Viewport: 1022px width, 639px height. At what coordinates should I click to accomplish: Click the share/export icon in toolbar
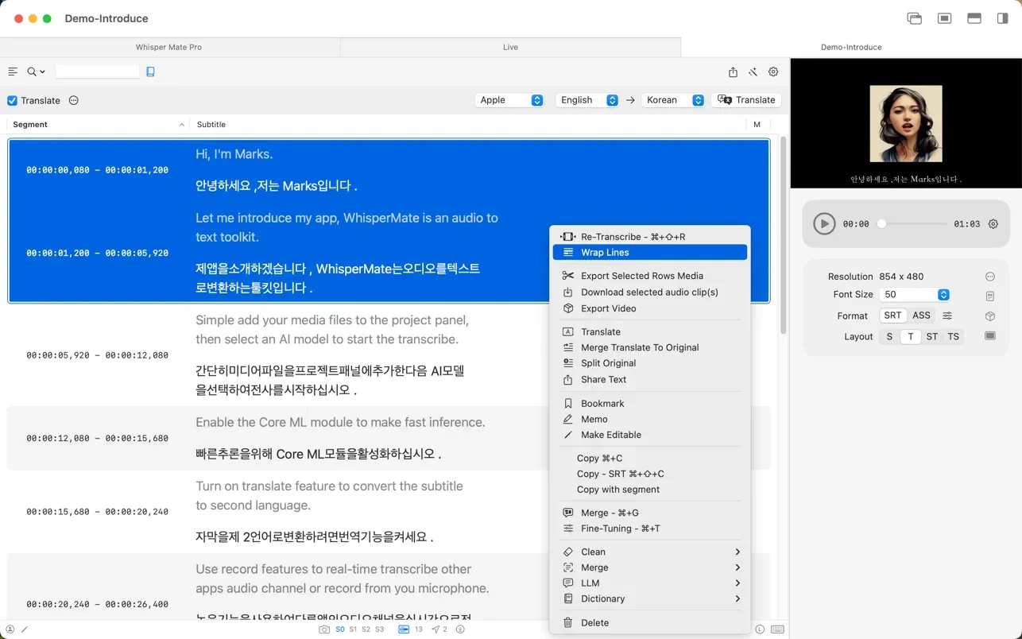click(733, 72)
